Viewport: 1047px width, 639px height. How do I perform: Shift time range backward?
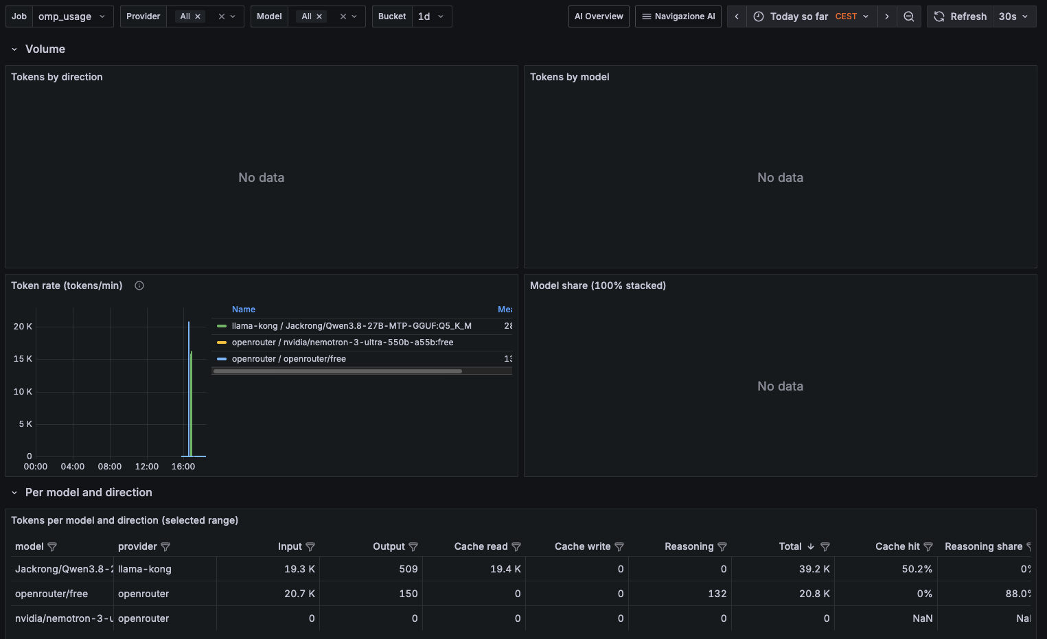click(737, 16)
